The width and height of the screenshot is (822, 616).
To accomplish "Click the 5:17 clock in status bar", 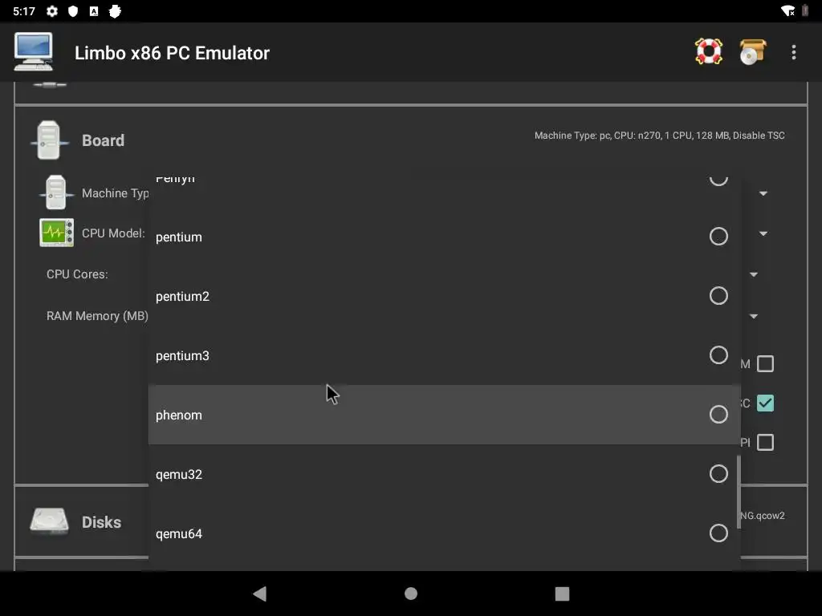I will [24, 11].
